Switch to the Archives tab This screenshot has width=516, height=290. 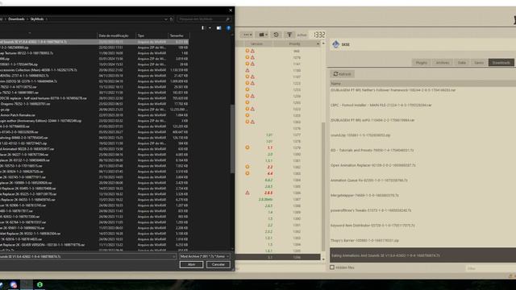coord(443,63)
